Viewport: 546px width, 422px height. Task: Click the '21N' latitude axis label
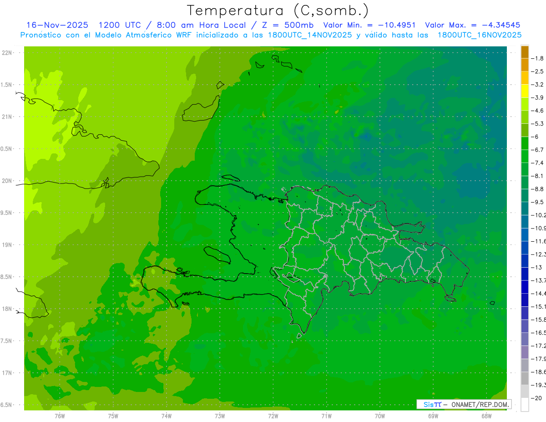point(7,117)
